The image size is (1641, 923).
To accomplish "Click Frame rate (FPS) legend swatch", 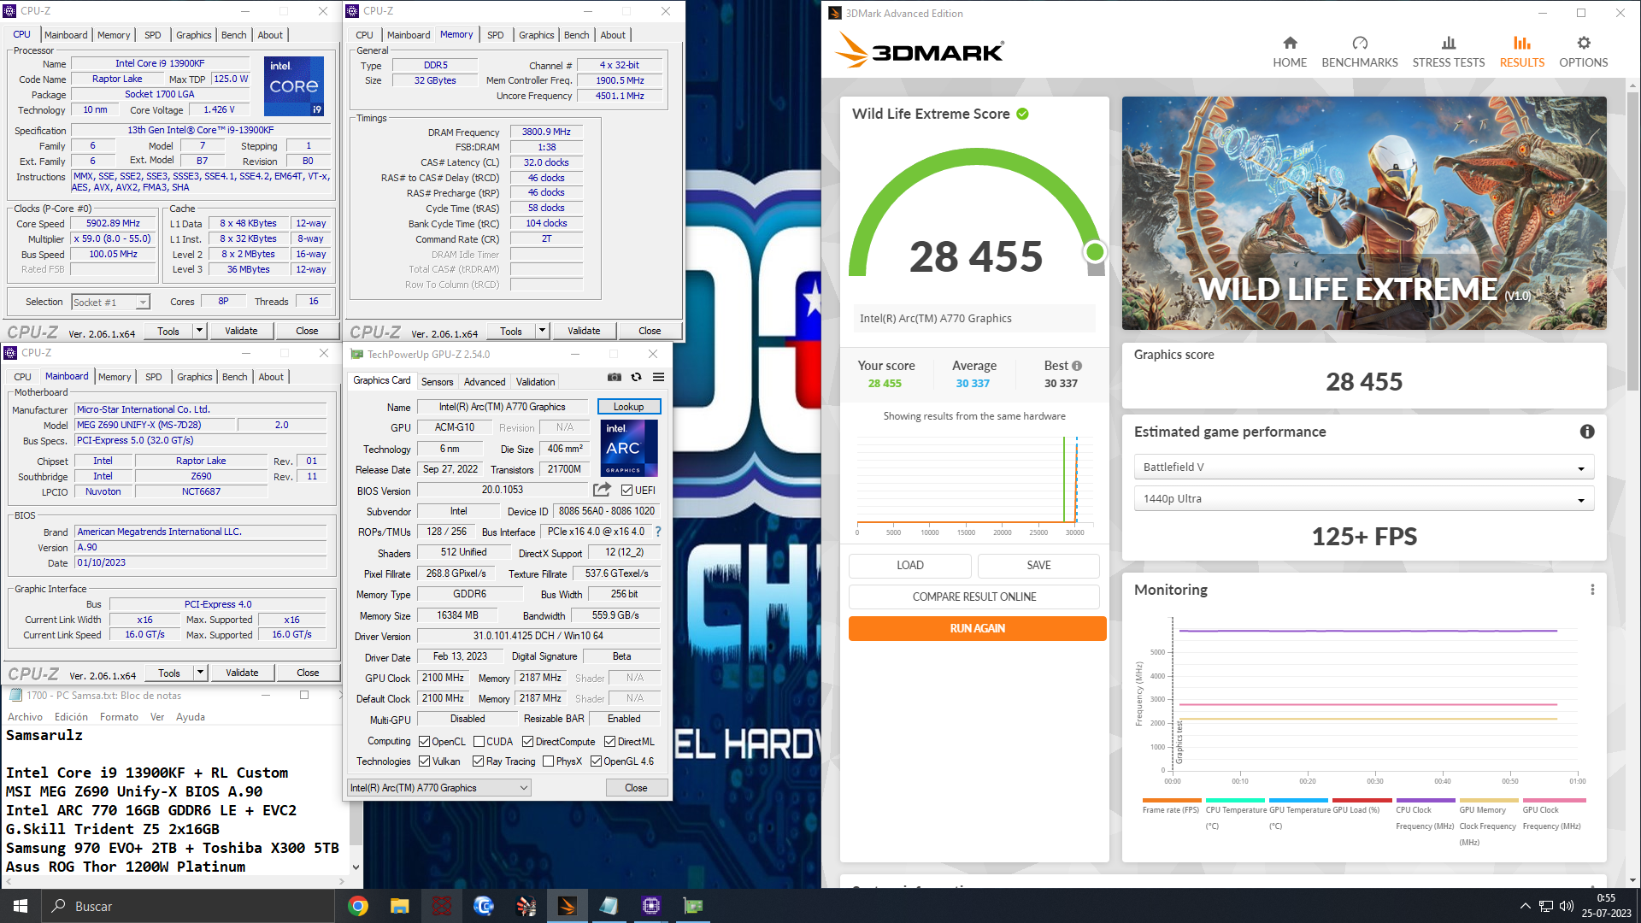I will (1170, 801).
